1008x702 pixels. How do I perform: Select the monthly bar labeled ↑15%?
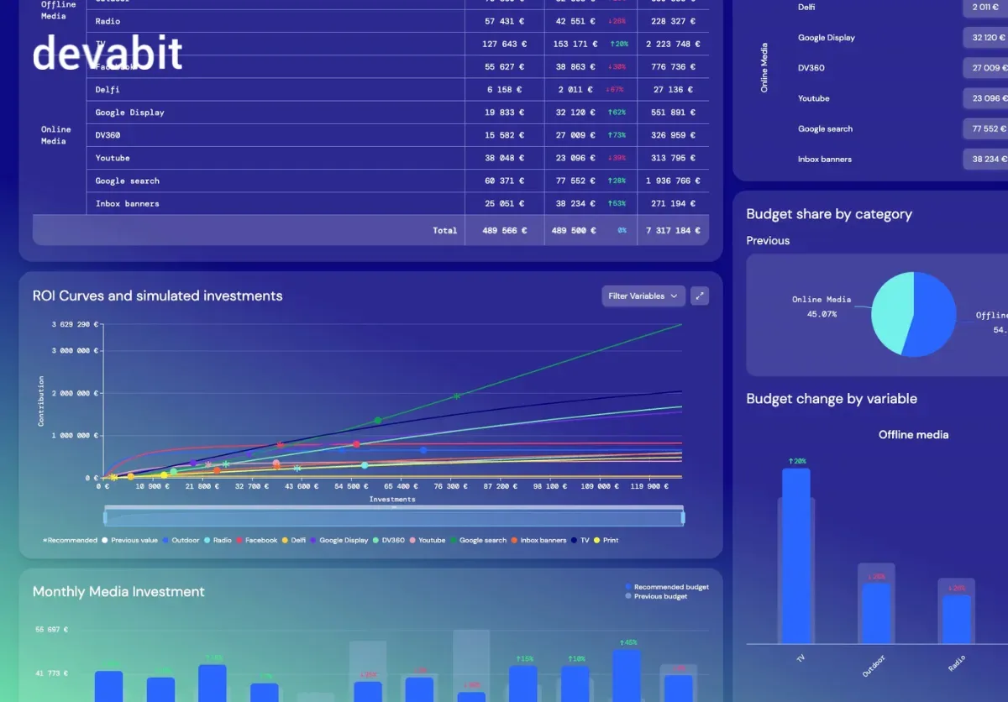(523, 684)
